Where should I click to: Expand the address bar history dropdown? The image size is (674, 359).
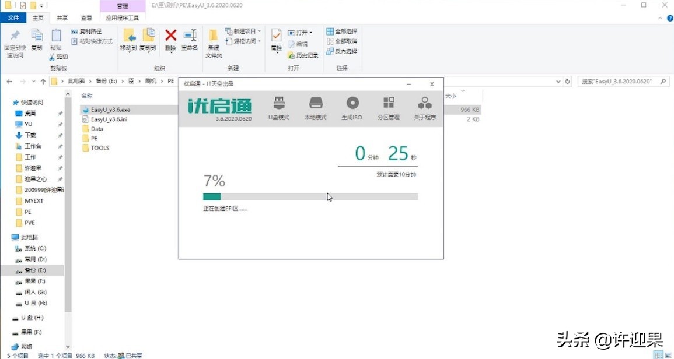pos(558,81)
